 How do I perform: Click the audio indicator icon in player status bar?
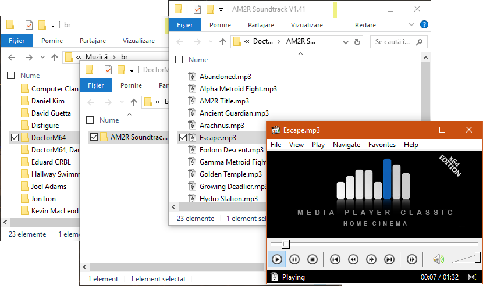[x=471, y=277]
